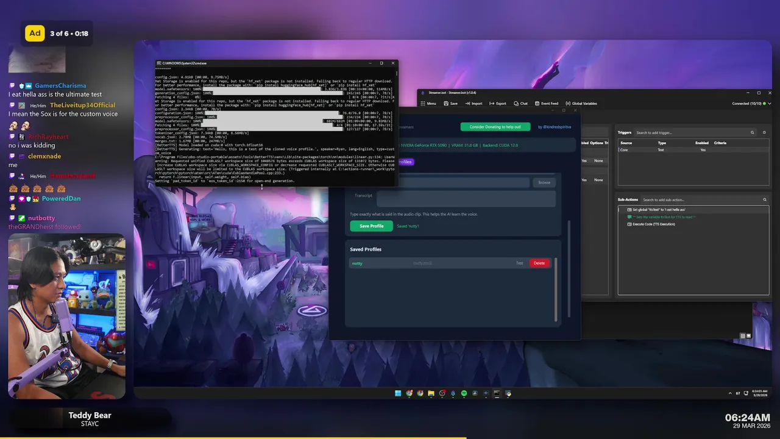780x439 pixels.
Task: Sort triggers by Criteria column header
Action: [720, 143]
